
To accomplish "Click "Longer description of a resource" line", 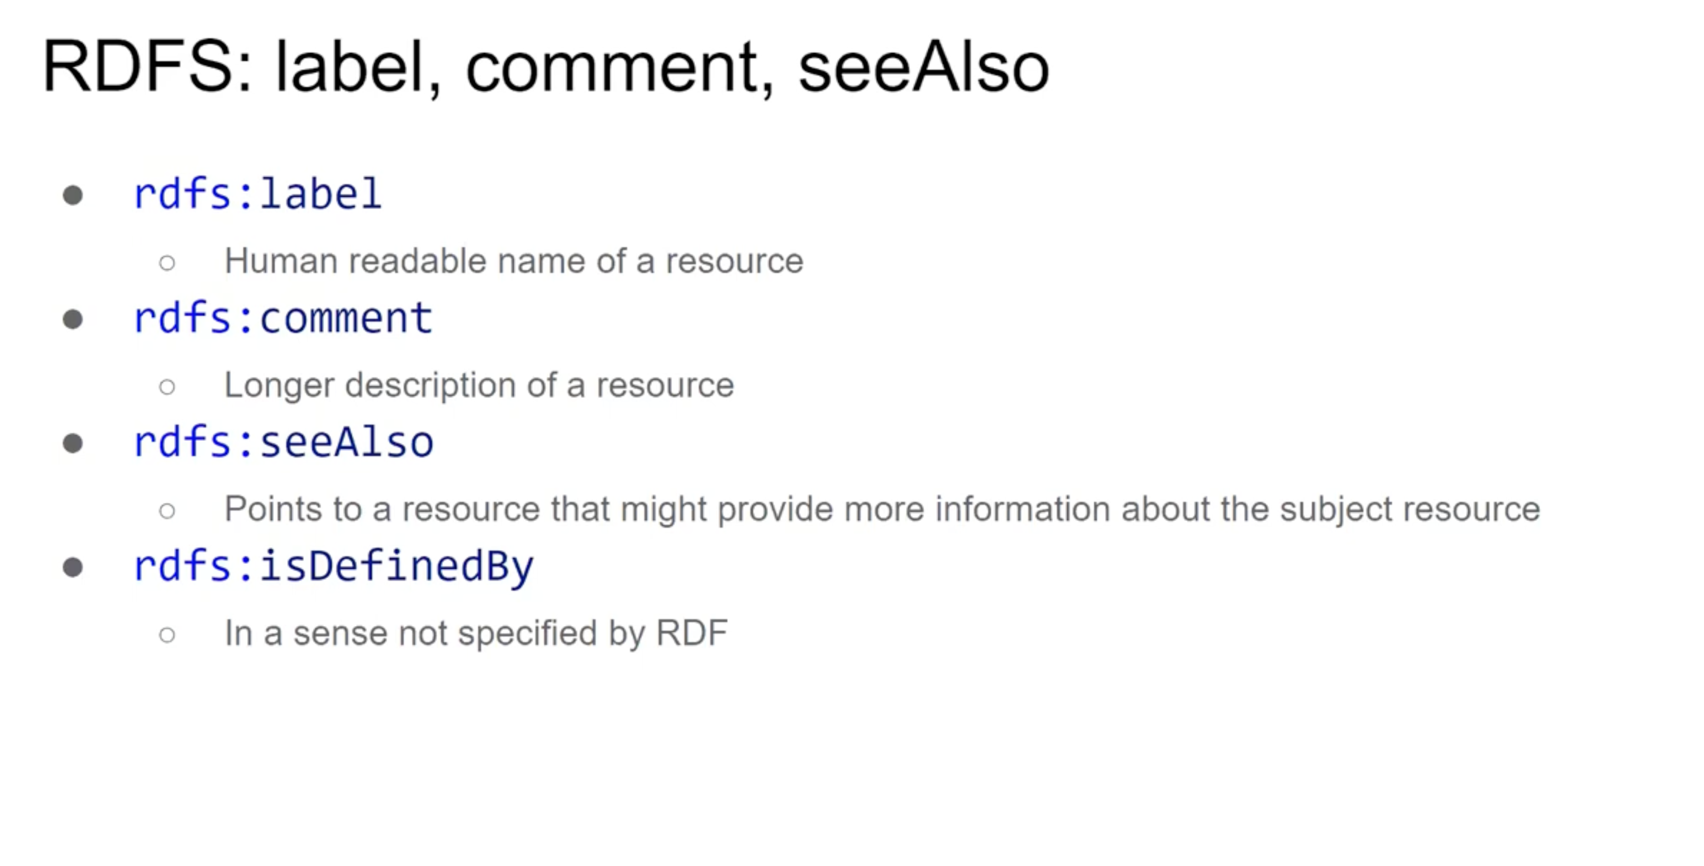I will tap(479, 385).
